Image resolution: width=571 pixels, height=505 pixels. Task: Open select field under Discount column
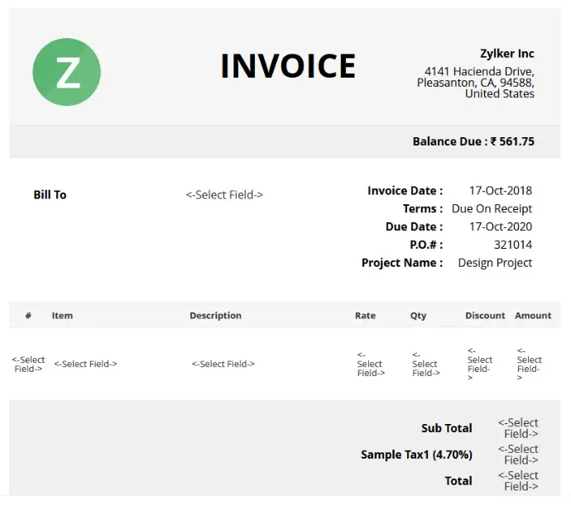pos(480,364)
